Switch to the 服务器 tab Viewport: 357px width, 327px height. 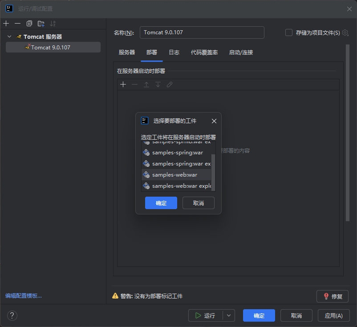[127, 52]
